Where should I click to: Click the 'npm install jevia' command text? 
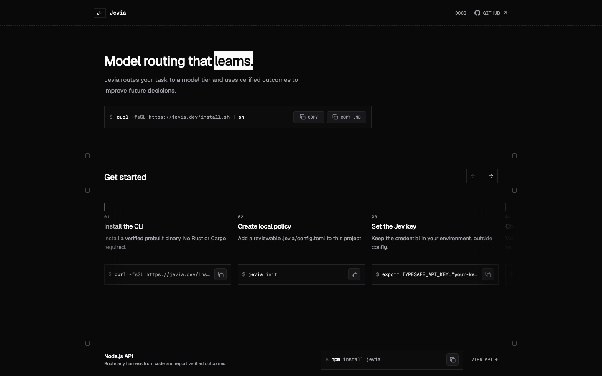click(356, 359)
